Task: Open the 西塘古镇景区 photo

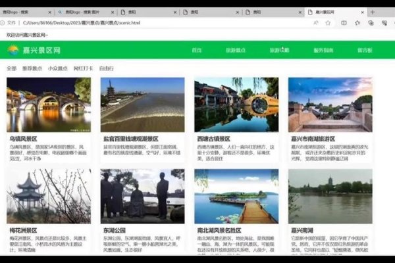Action: [236, 105]
